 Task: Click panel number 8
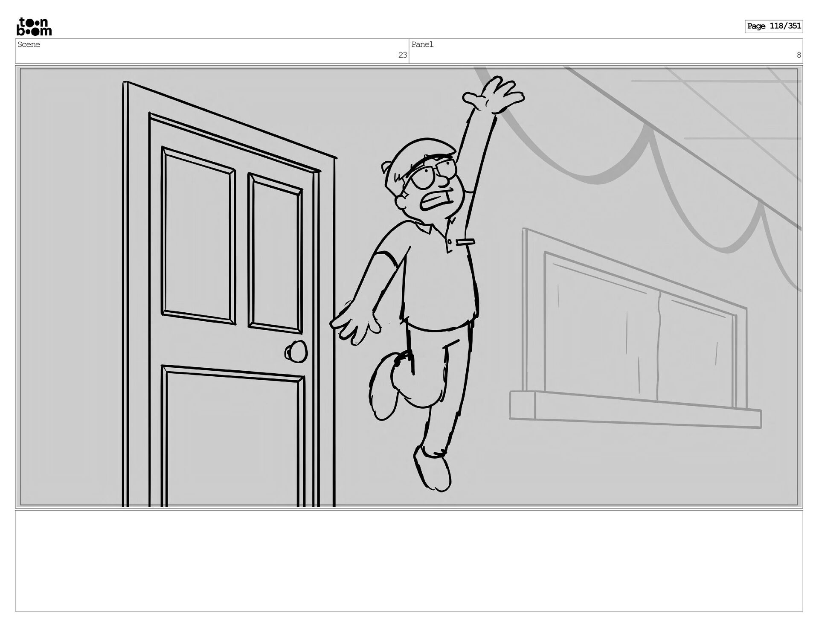coord(799,55)
